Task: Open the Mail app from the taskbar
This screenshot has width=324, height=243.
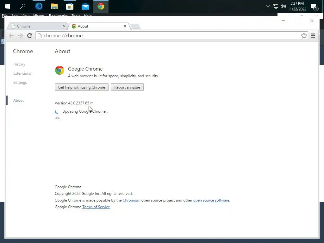Action: point(85,6)
